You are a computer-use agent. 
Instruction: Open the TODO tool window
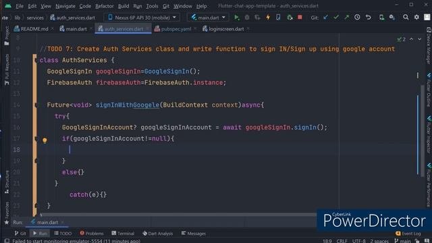click(x=63, y=234)
